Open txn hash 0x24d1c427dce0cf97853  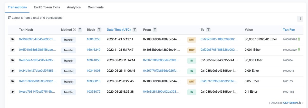[37, 71]
